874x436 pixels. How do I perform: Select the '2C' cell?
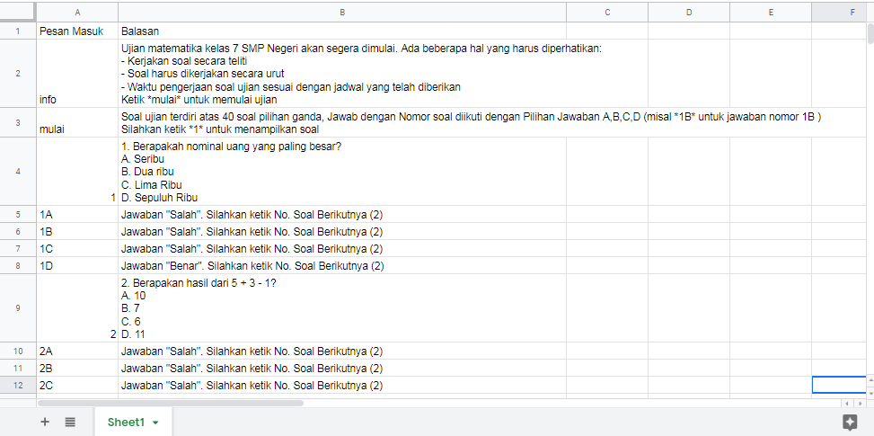[x=77, y=385]
